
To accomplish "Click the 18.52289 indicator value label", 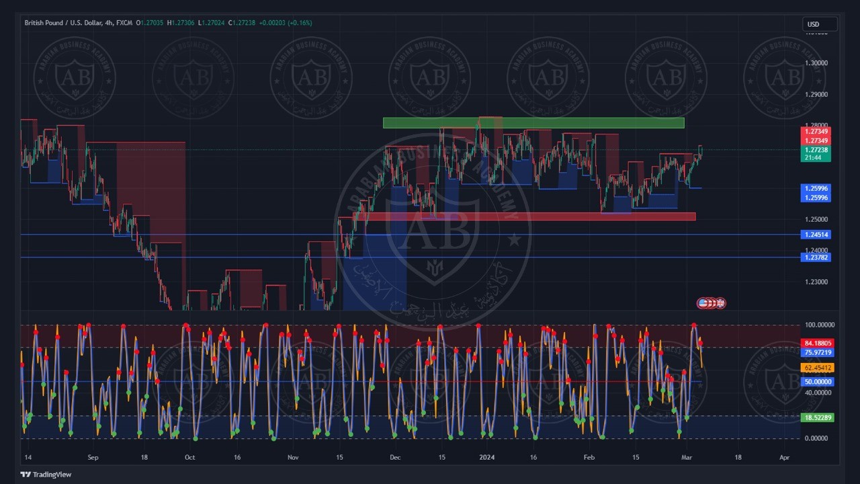I will pyautogui.click(x=818, y=417).
